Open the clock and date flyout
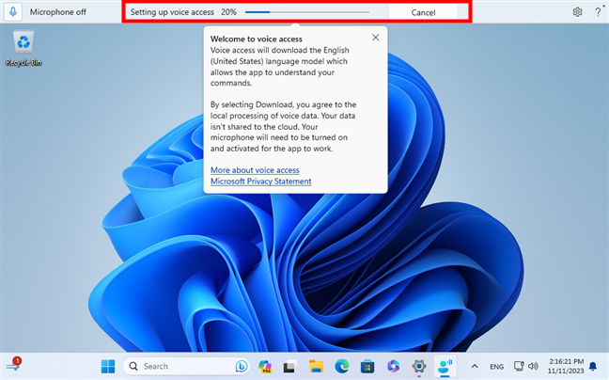The image size is (609, 380). tap(566, 366)
